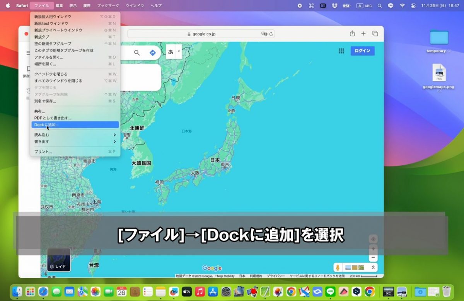Open Calendar from the Dock

[x=122, y=292]
